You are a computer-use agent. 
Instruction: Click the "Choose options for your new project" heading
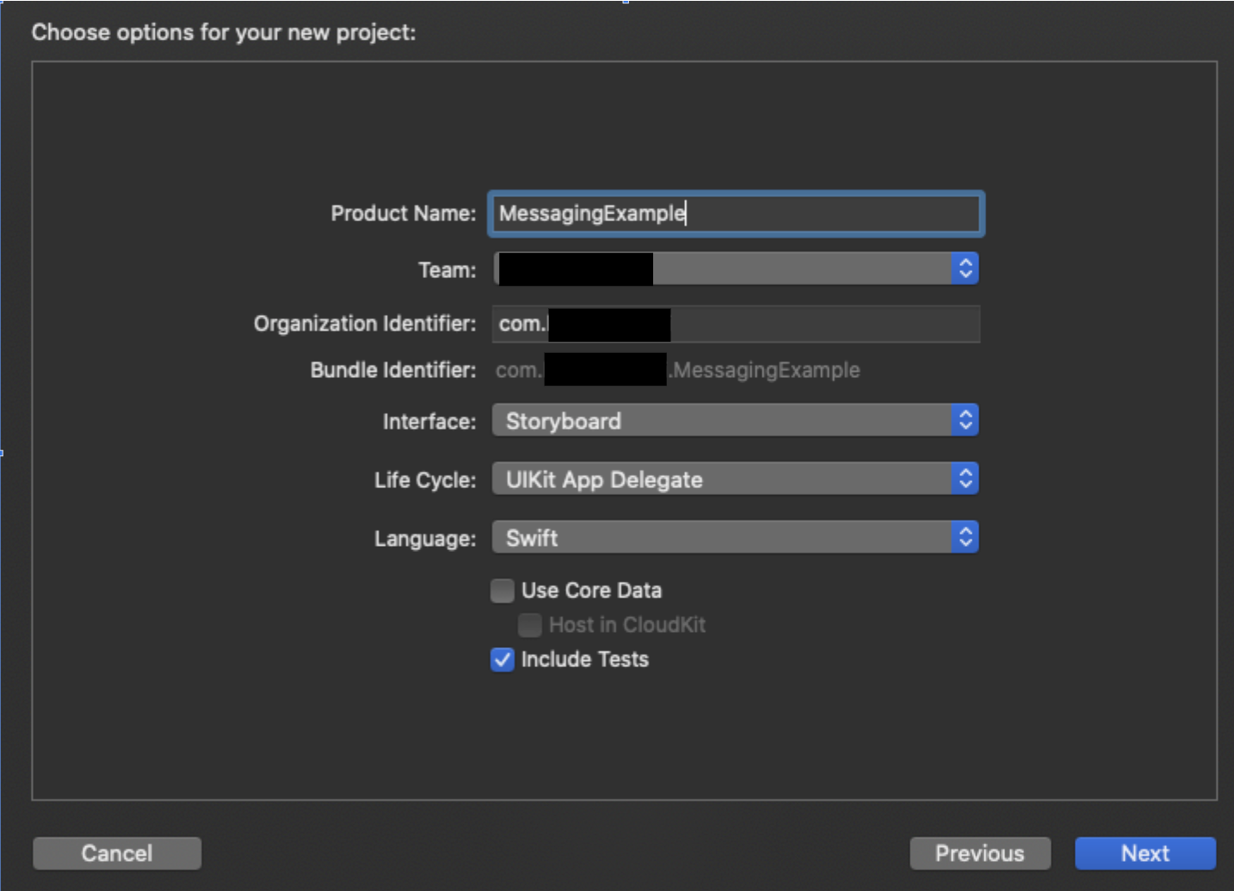tap(224, 33)
